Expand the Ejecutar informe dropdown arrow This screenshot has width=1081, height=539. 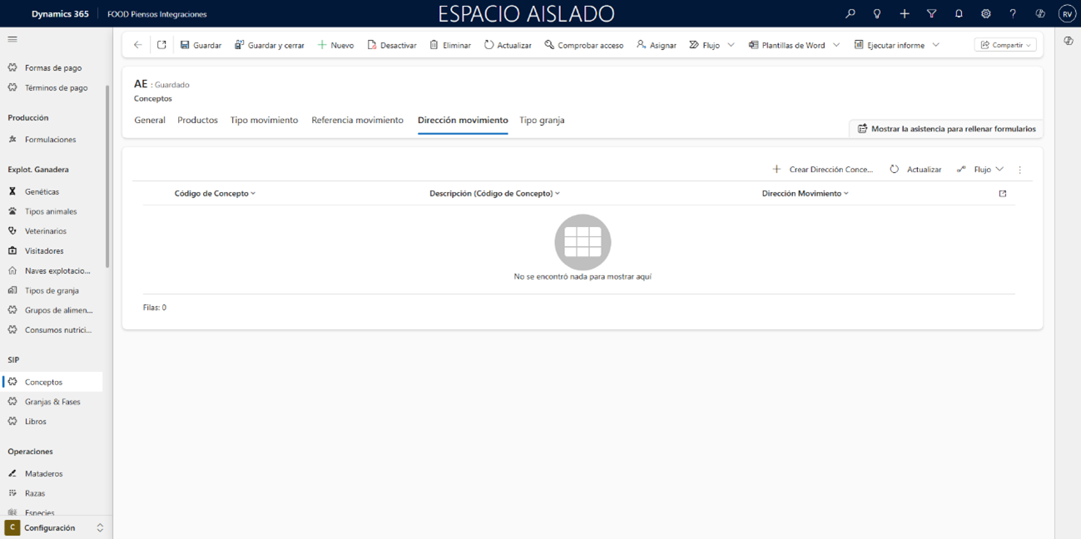935,45
